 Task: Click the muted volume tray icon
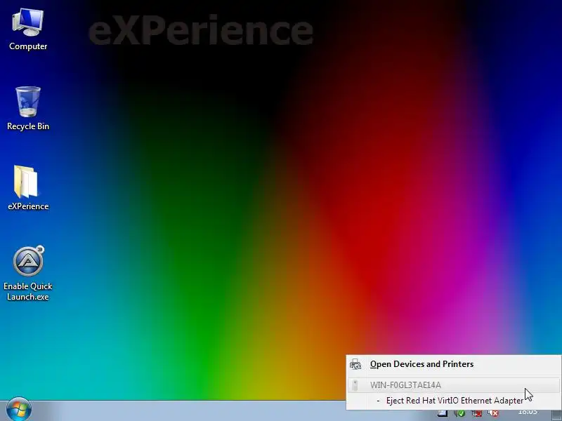pos(493,413)
